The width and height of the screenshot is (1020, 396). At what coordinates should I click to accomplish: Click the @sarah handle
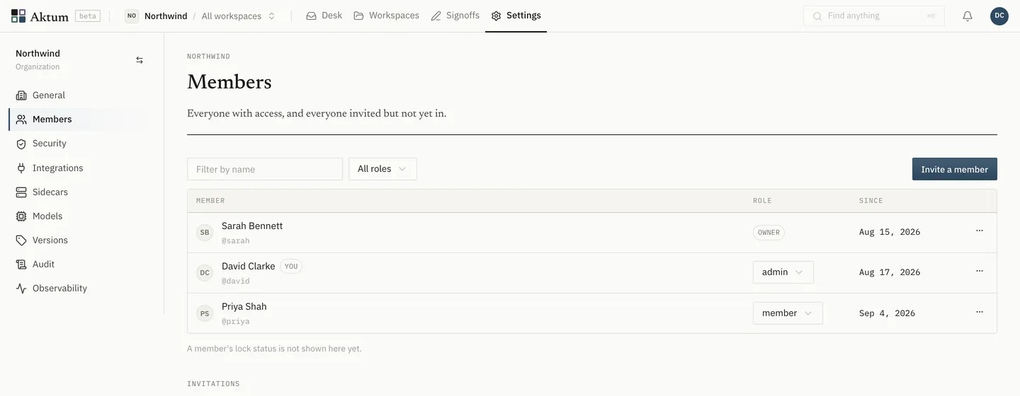pyautogui.click(x=236, y=241)
